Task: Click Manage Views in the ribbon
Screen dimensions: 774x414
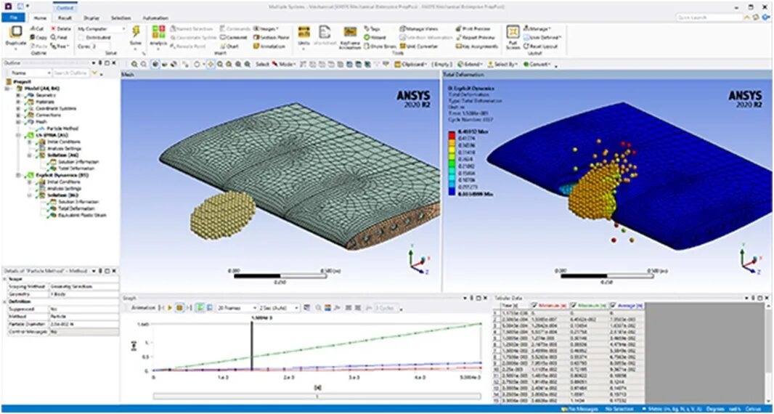Action: [x=419, y=28]
